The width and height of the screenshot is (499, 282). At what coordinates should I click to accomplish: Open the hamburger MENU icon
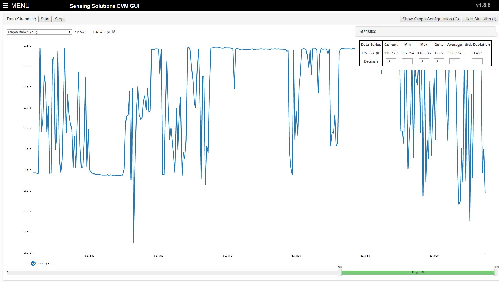pos(5,6)
